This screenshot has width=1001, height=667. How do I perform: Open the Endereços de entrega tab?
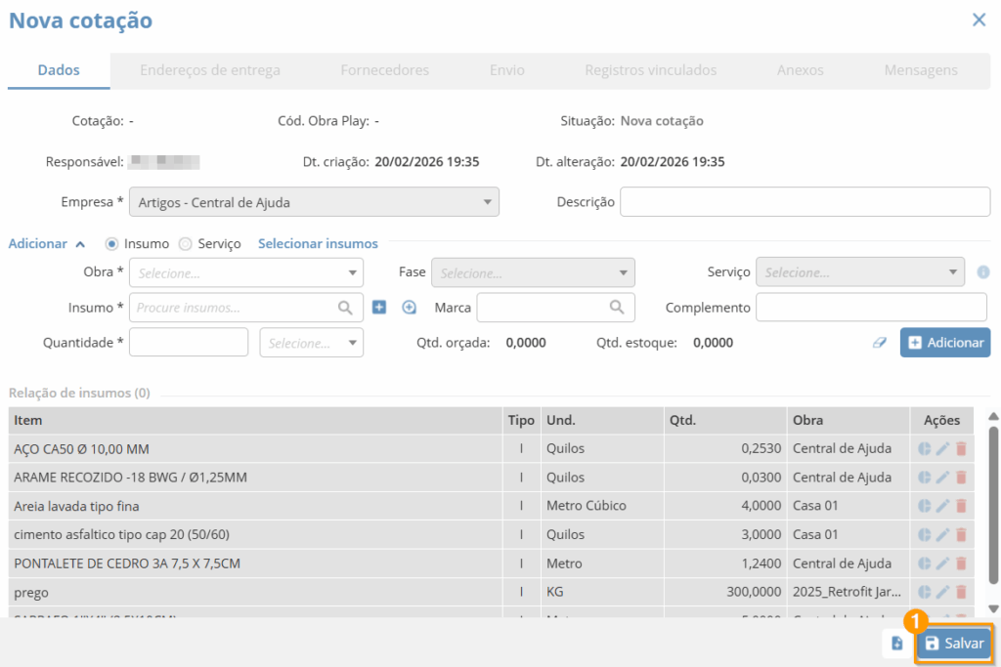[210, 70]
